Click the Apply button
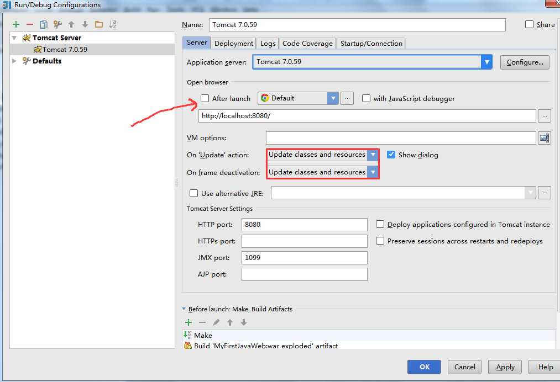This screenshot has height=382, width=560. 505,367
